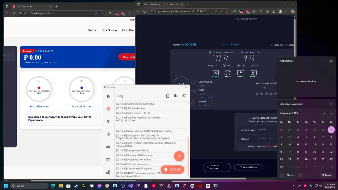
Task: Go to previous month in calendar
Action: click(325, 113)
